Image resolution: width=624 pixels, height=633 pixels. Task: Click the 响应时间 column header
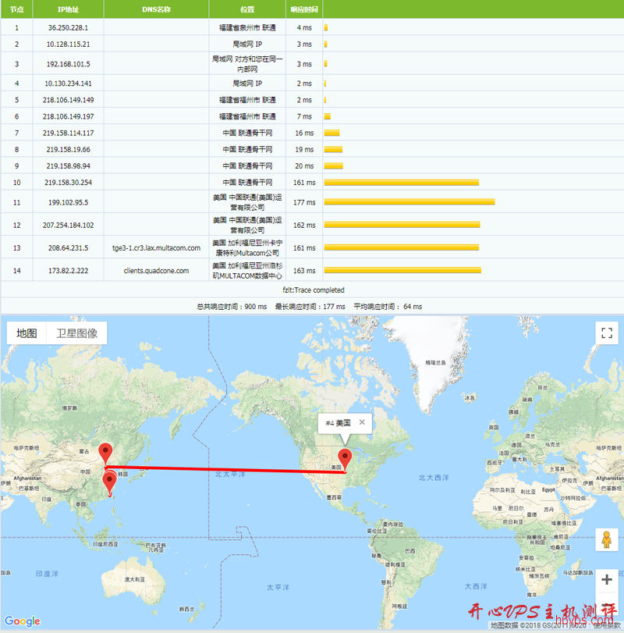[x=303, y=9]
